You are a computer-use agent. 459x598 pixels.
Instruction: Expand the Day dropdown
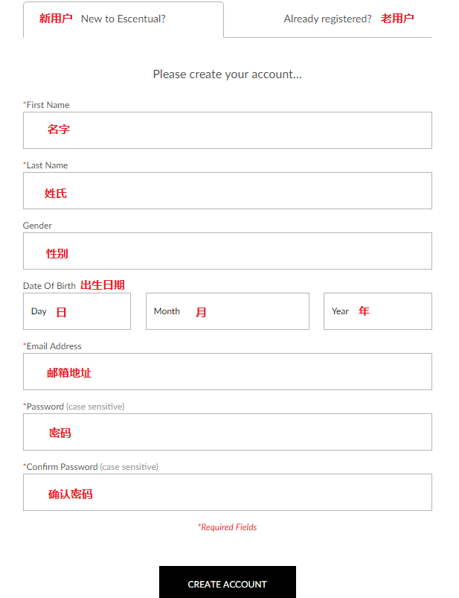pyautogui.click(x=77, y=311)
